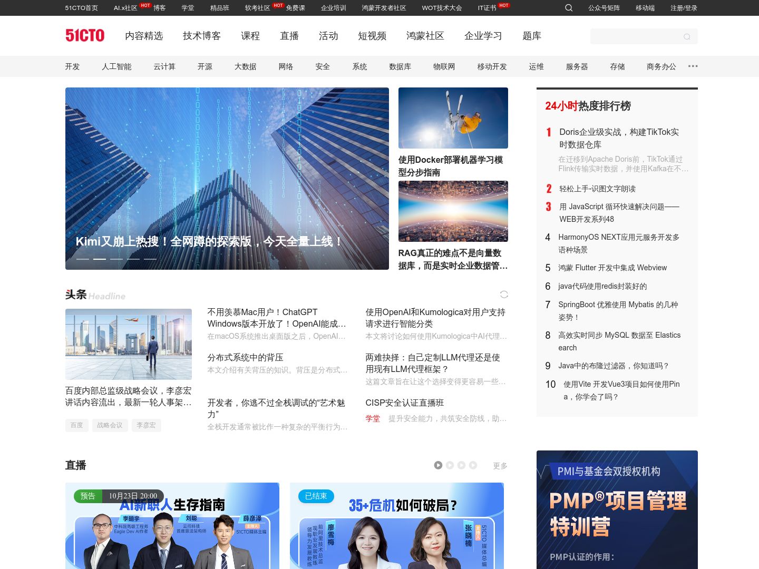Select the 云计算 category tab

pyautogui.click(x=164, y=66)
